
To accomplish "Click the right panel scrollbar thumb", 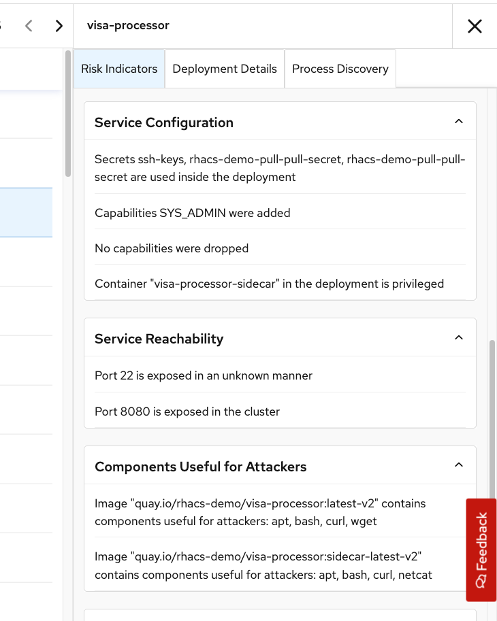I will tap(492, 418).
